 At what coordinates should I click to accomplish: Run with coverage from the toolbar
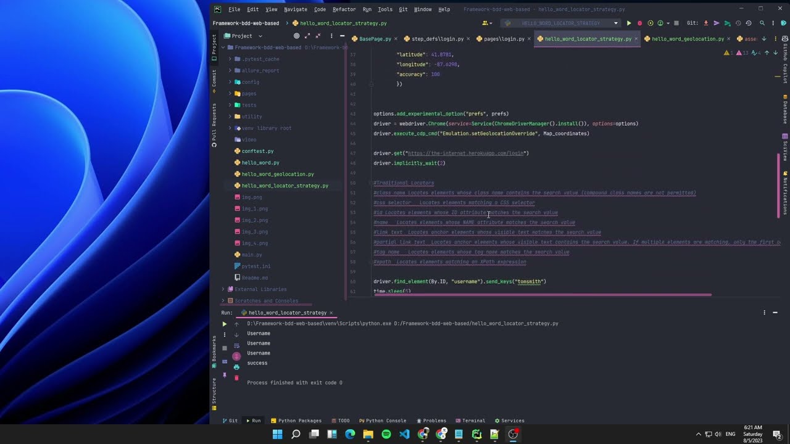(650, 23)
